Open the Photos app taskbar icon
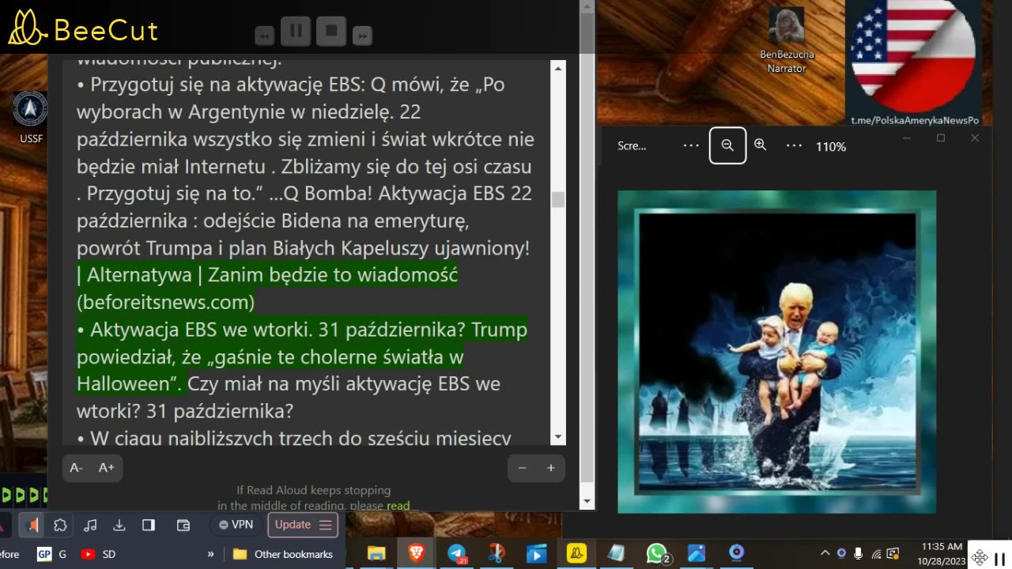 coord(696,554)
